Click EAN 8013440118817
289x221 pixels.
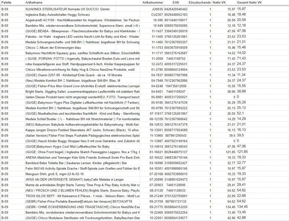[x=176, y=20]
